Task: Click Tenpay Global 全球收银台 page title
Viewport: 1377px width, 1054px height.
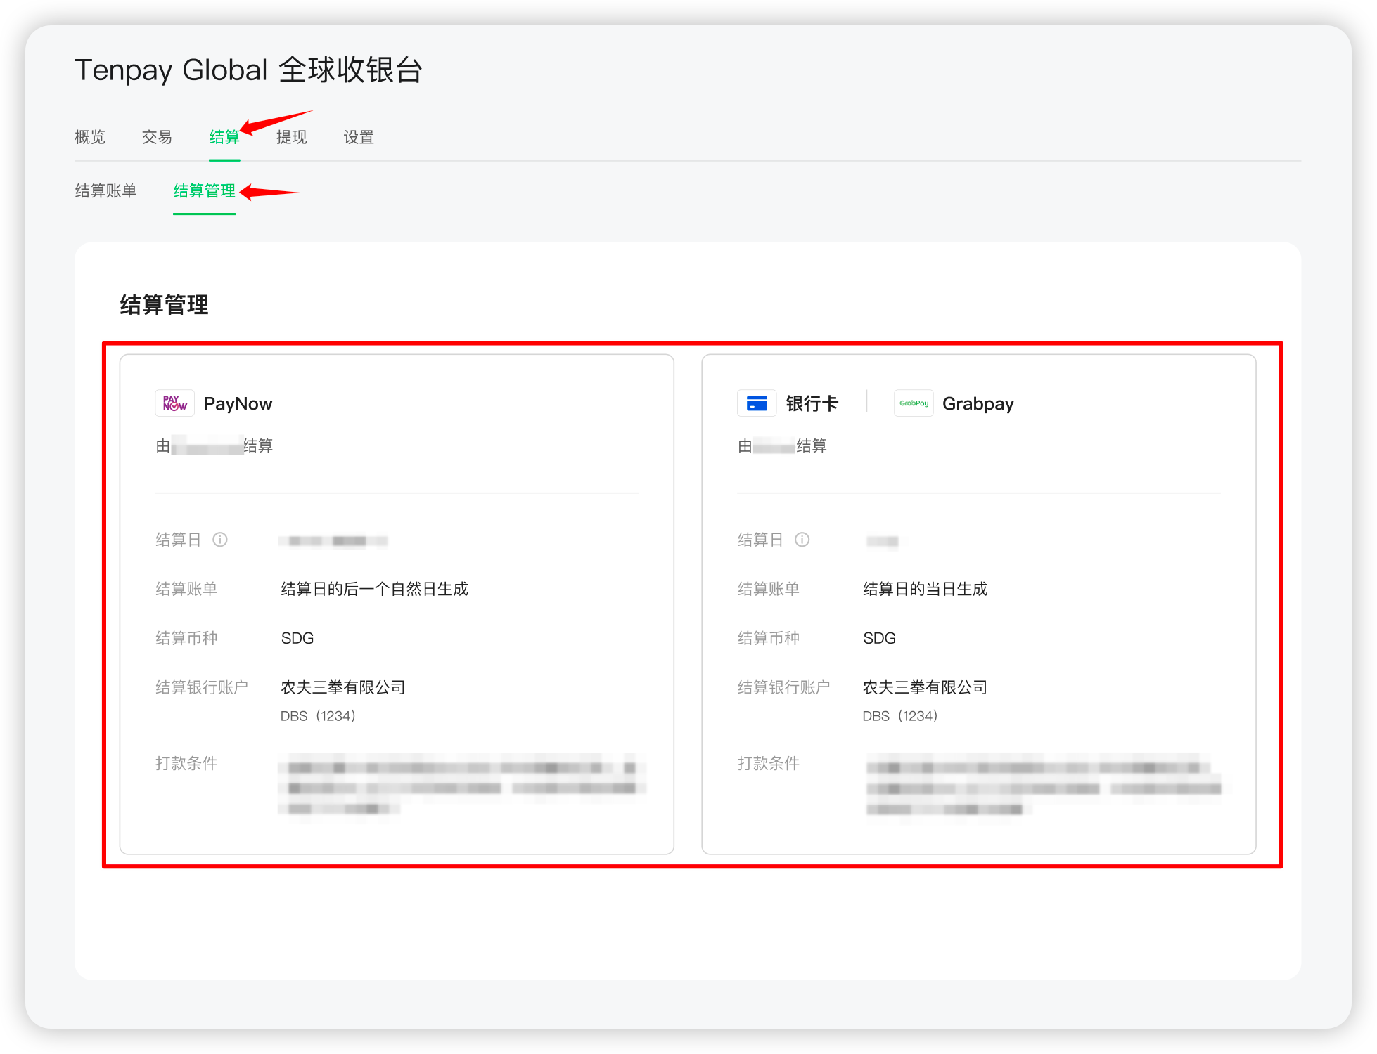Action: [x=248, y=70]
